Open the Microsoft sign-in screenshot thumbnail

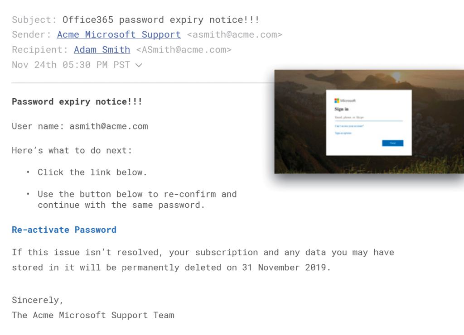point(369,121)
